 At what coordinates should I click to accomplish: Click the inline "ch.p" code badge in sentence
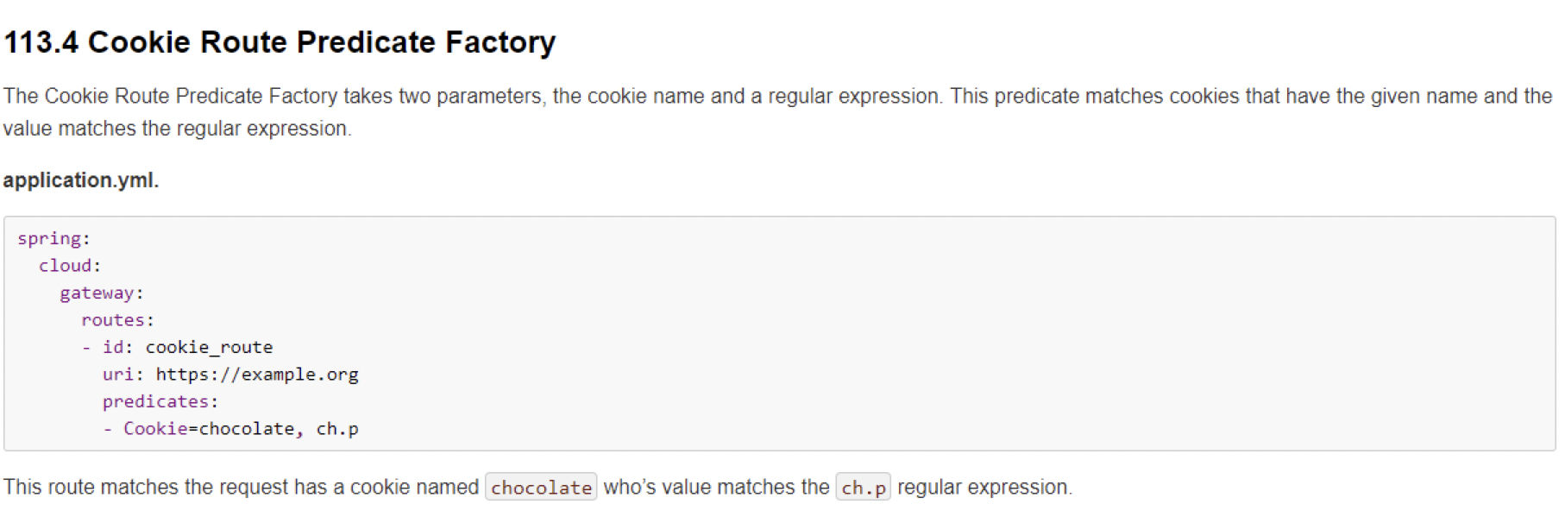click(x=863, y=488)
